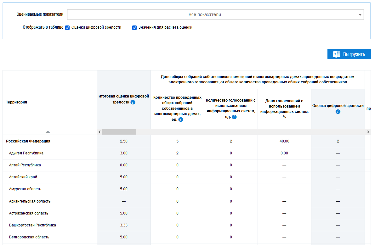
Task: Click the Белгородская область row
Action: click(x=29, y=237)
